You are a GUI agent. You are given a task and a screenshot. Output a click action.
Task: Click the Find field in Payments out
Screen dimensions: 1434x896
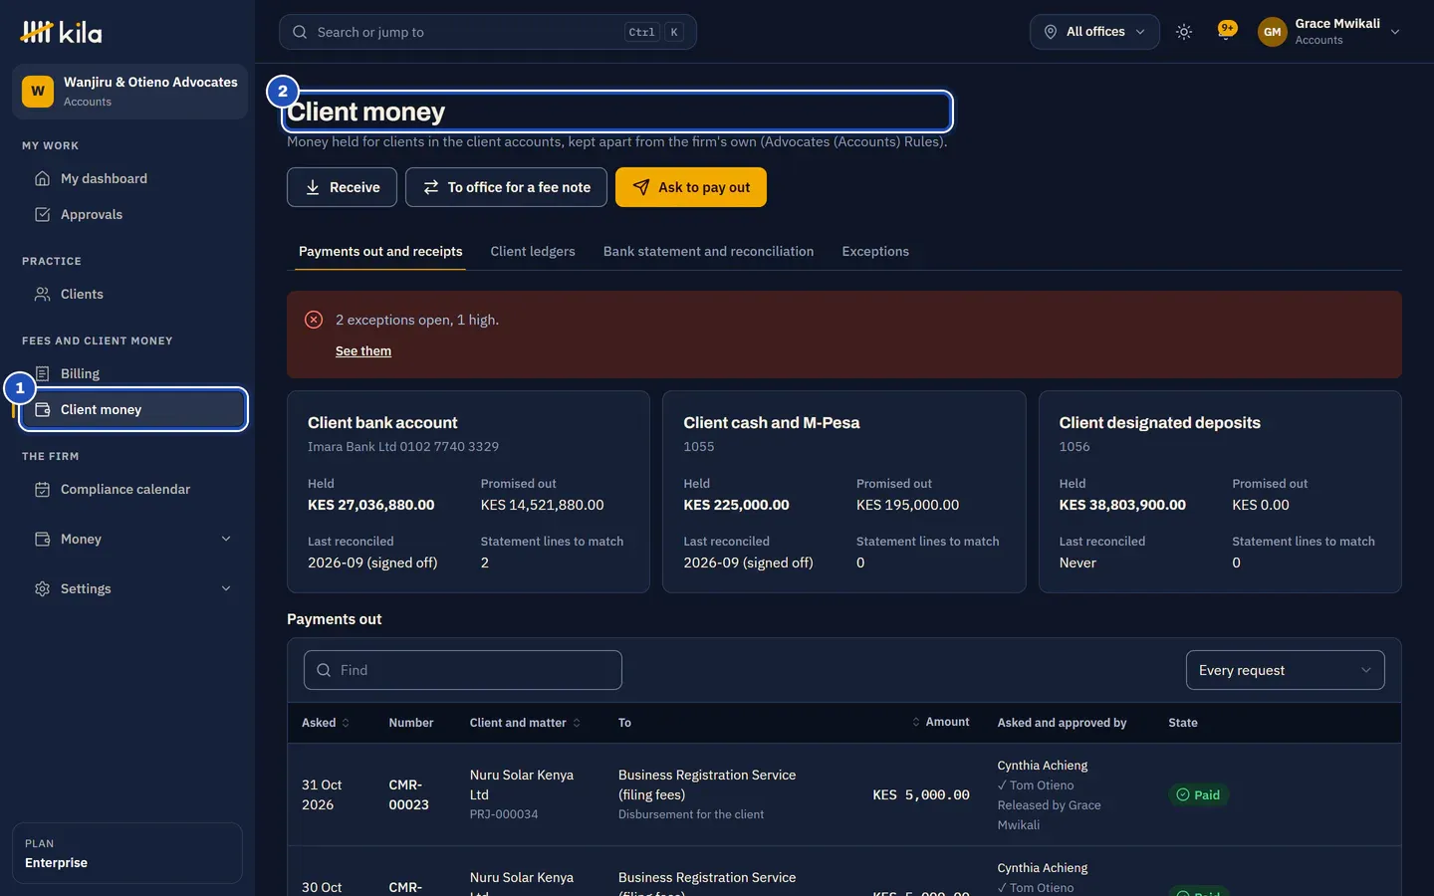click(x=463, y=670)
